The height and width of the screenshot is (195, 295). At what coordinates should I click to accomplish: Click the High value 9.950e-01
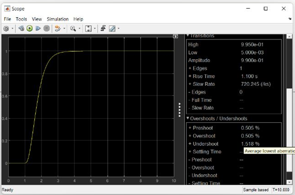pos(252,44)
